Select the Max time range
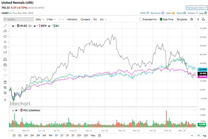This screenshot has width=208, height=139. (x=93, y=136)
